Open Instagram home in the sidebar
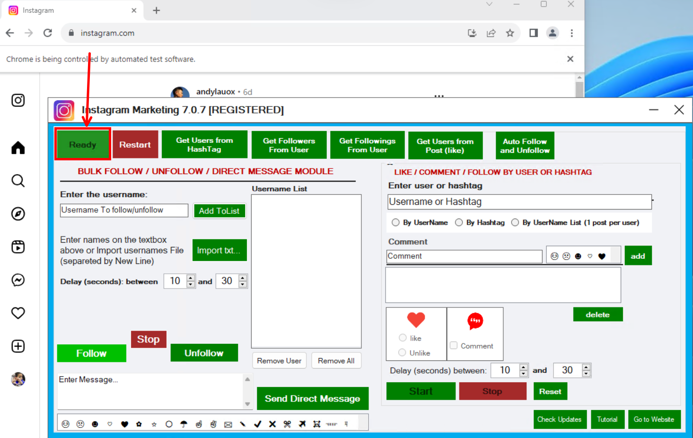 (x=18, y=148)
